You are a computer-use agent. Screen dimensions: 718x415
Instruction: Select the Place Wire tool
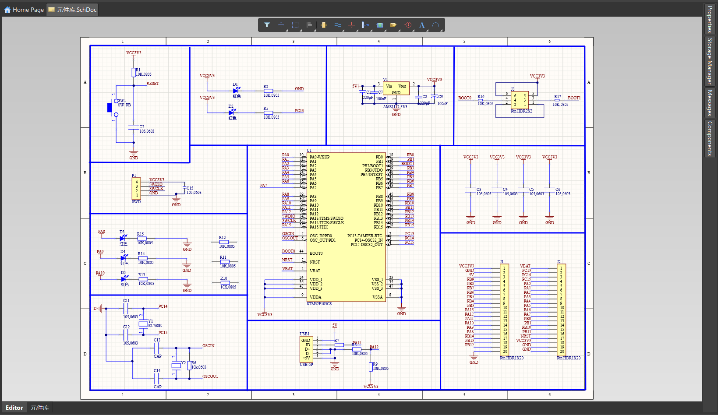pos(337,25)
